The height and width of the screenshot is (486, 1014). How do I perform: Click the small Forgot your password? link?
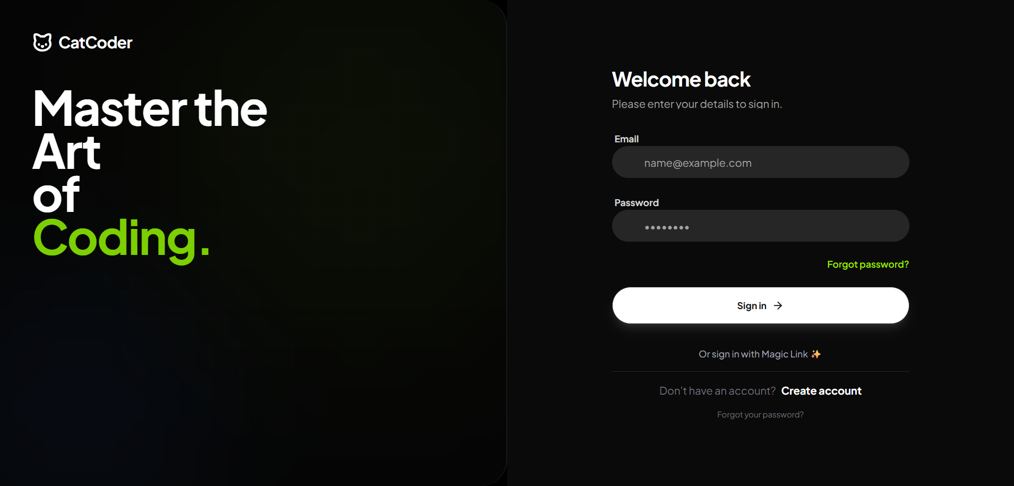[760, 415]
